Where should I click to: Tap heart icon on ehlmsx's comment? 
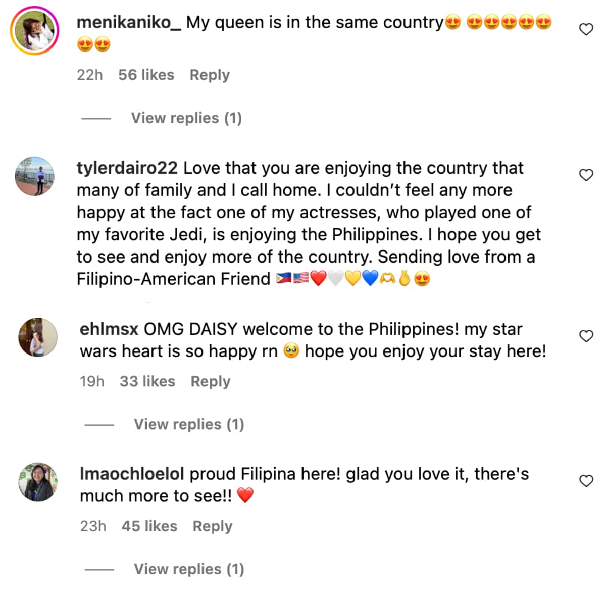[586, 336]
